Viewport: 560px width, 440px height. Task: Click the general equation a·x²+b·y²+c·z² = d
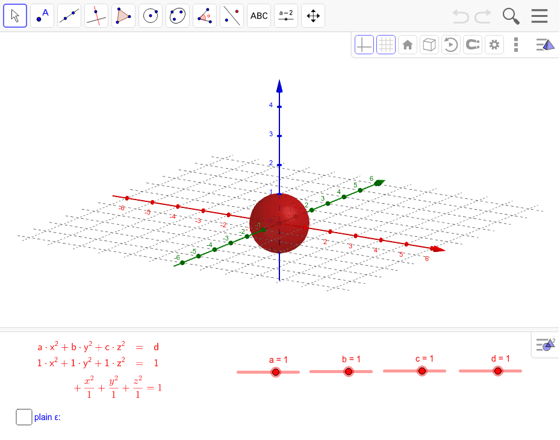tap(98, 347)
